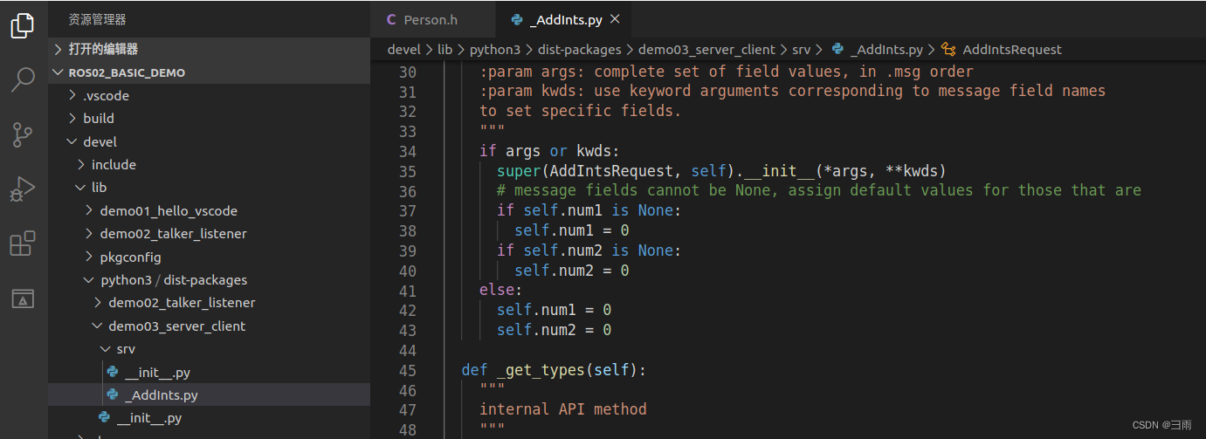Select _AddInts.py in the file tree
The width and height of the screenshot is (1206, 439).
click(209, 394)
